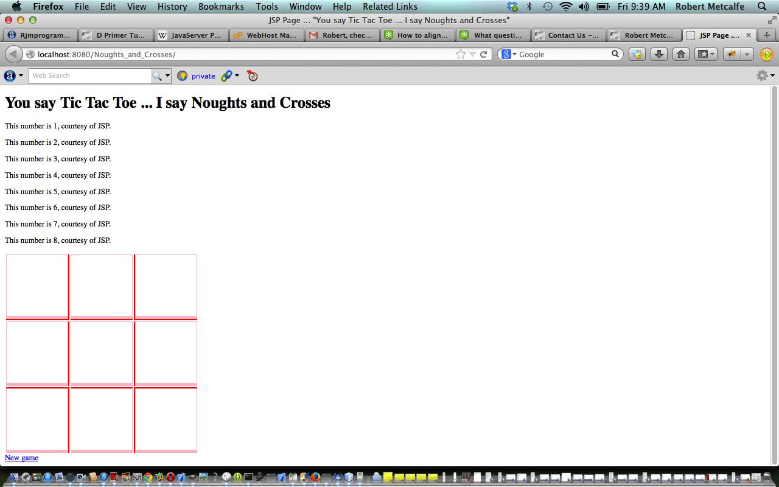The image size is (779, 487).
Task: Open the Downloads arrow button
Action: (x=658, y=54)
